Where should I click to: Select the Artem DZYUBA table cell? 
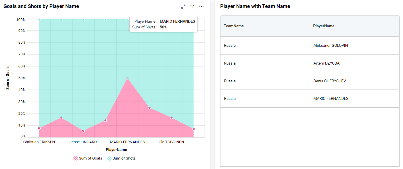point(326,63)
